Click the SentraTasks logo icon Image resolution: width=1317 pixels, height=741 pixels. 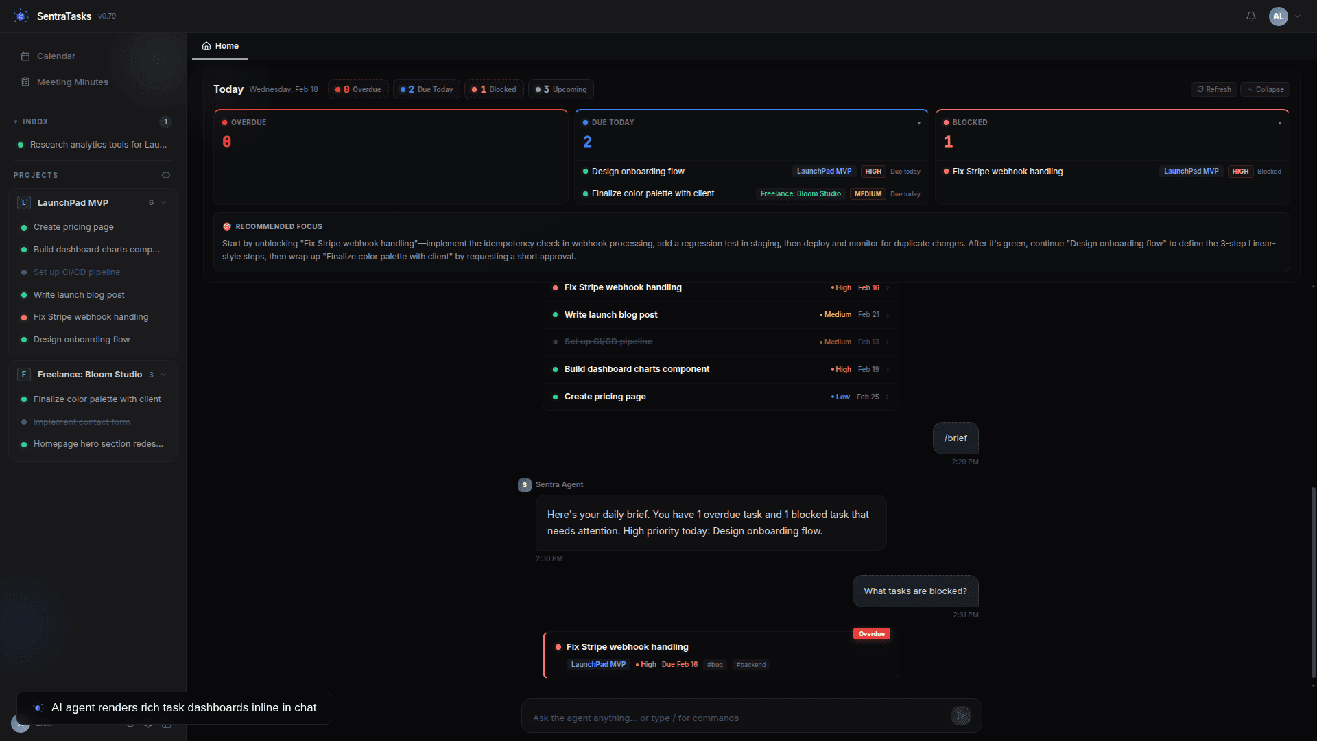(21, 15)
